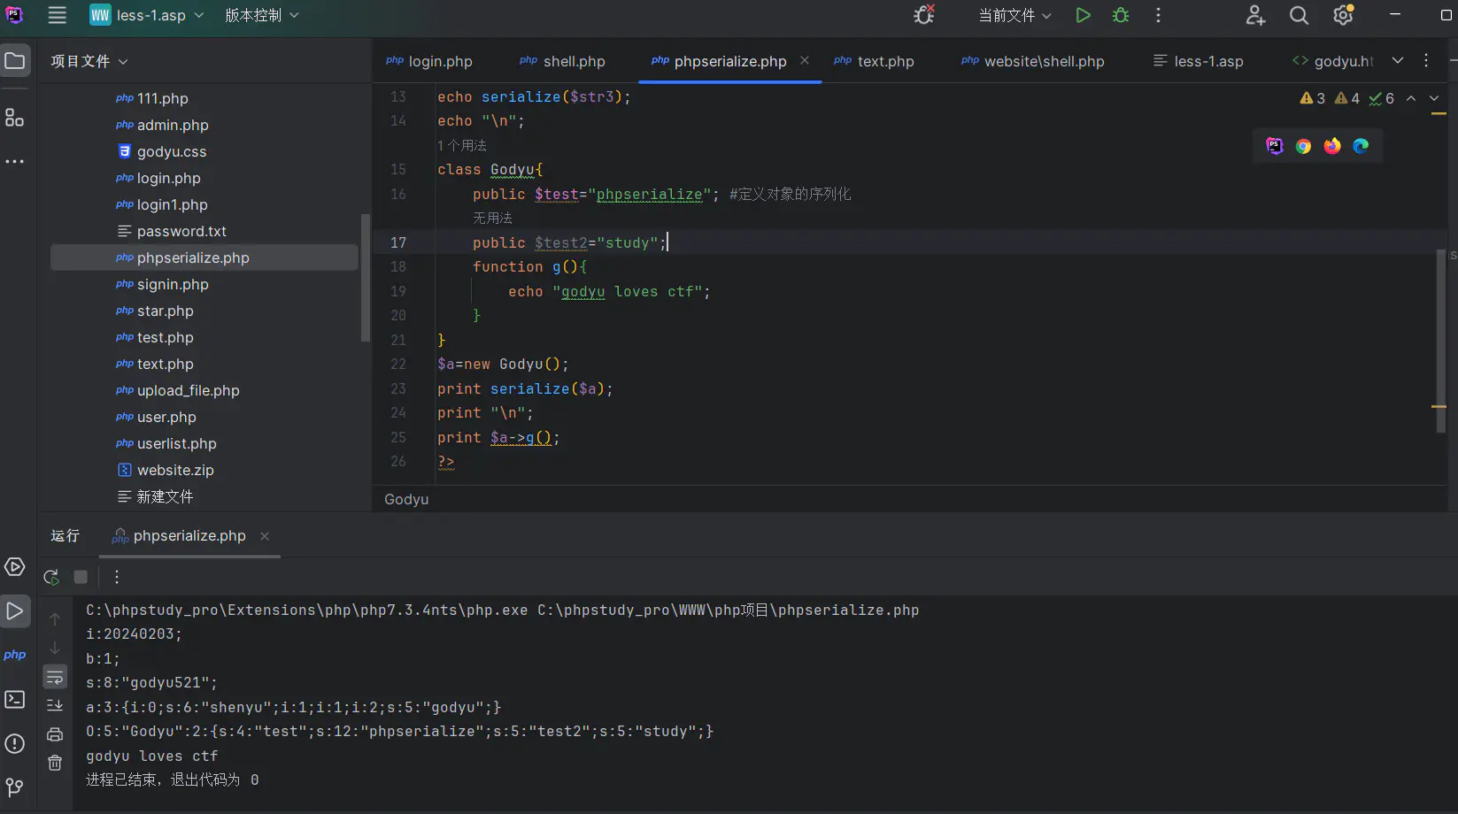Switch to the less-1.asp editor tab
The width and height of the screenshot is (1458, 814).
[1199, 61]
